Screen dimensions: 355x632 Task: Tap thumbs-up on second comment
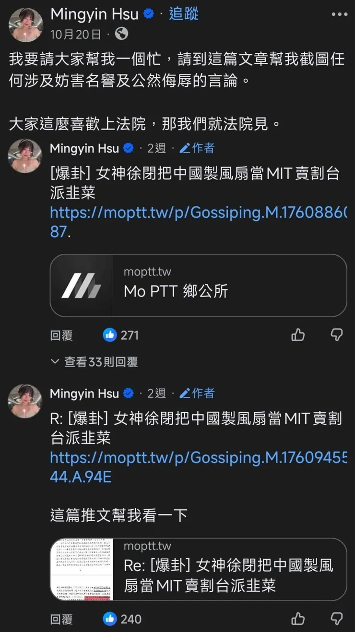click(298, 618)
